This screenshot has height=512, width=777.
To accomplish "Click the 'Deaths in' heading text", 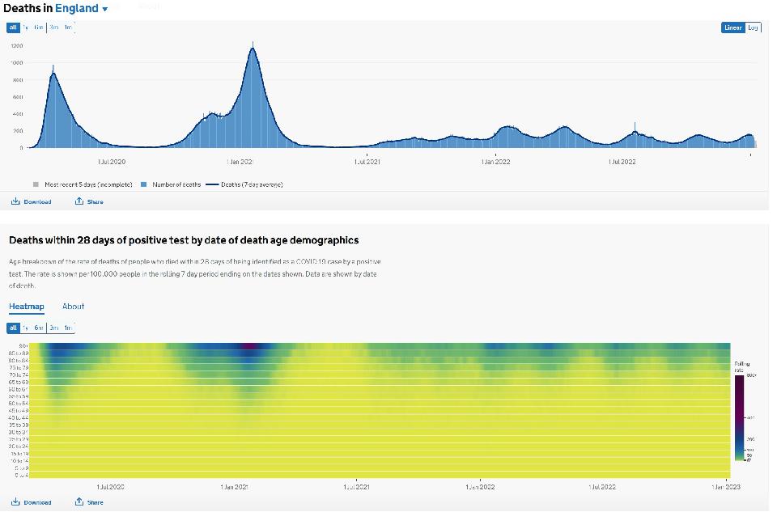I will [28, 8].
